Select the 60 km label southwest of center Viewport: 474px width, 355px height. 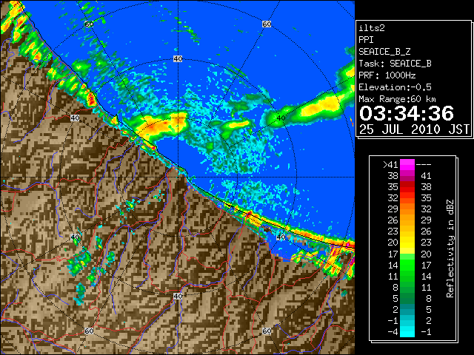click(89, 331)
